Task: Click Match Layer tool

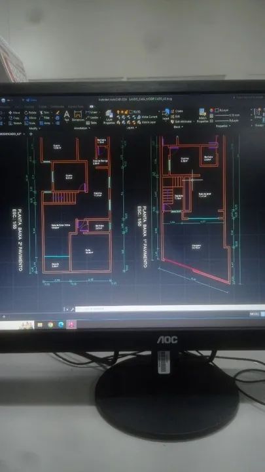Action: pyautogui.click(x=147, y=122)
